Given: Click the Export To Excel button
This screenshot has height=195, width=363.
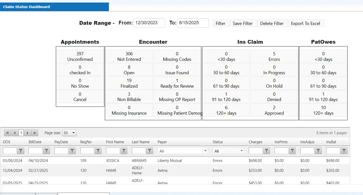Looking at the screenshot, I should pos(305,23).
